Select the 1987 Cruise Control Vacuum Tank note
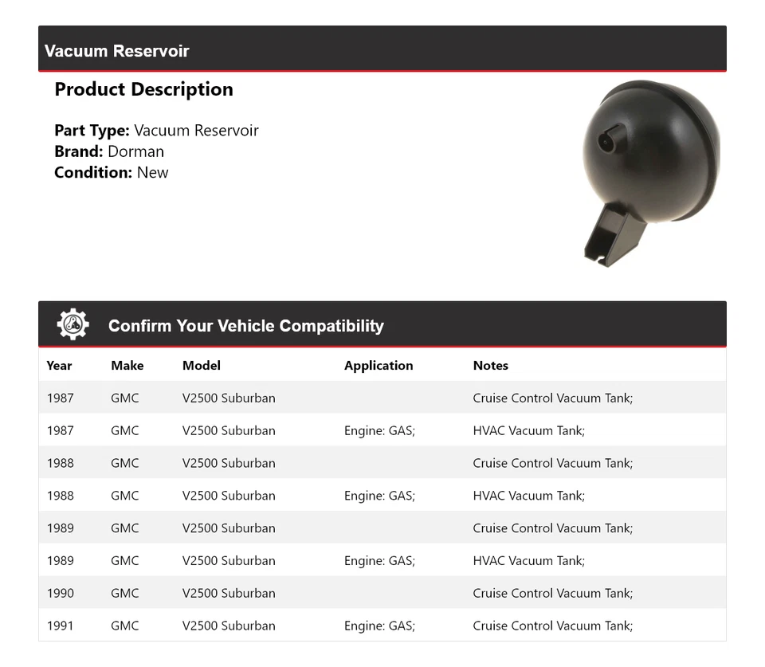Screen dimensions: 765x667 pyautogui.click(x=552, y=398)
